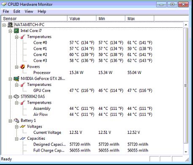
Task: Click the NATAMITCH-PC label
Action: point(29,25)
